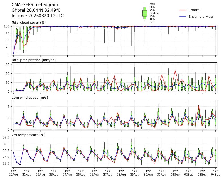
Task: Click the 'min' legend label
Action: point(152,22)
